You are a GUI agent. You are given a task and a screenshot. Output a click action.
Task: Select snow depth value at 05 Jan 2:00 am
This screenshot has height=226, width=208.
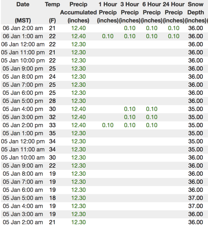(196, 222)
